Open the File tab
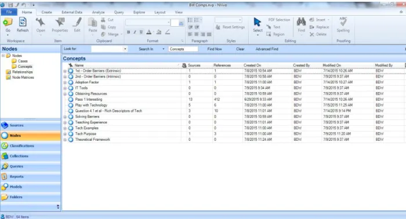Image resolution: width=406 pixels, height=219 pixels. [9, 12]
